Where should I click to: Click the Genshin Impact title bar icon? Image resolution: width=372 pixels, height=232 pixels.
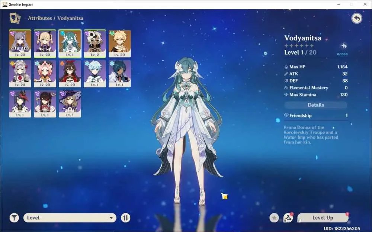click(x=5, y=4)
